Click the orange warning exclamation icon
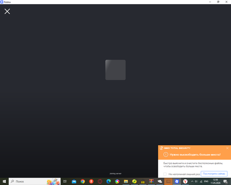The height and width of the screenshot is (185, 231). tap(166, 154)
